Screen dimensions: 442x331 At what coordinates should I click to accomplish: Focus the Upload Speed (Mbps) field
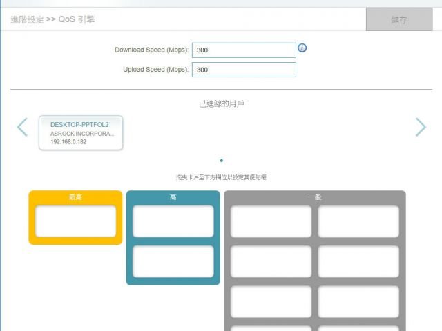click(x=244, y=70)
